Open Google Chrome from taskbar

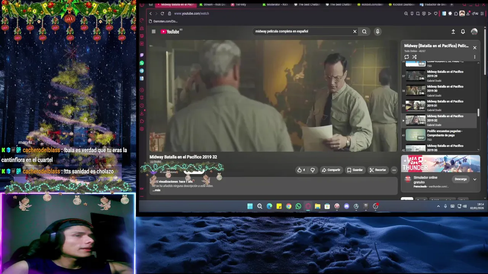289,206
